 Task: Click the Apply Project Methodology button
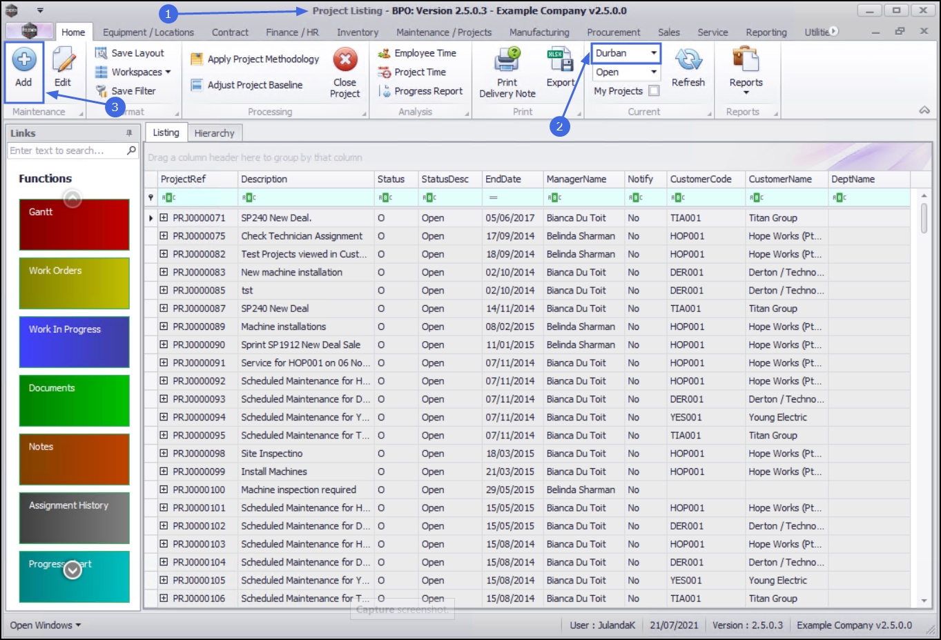(x=255, y=59)
